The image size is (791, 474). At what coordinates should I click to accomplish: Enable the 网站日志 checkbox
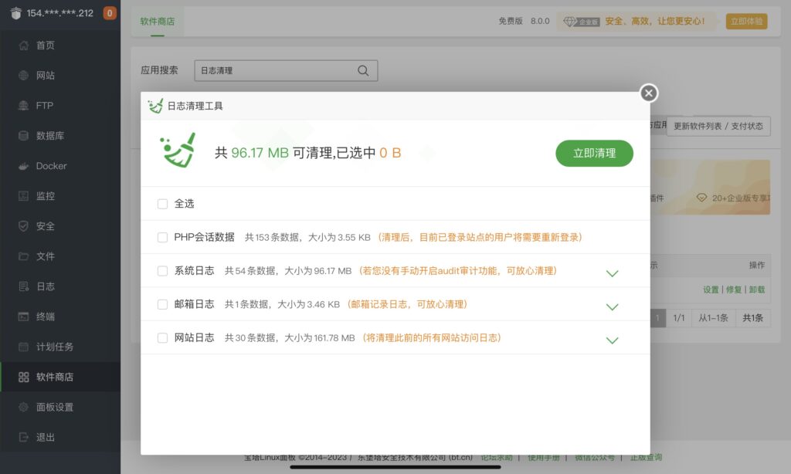point(162,338)
